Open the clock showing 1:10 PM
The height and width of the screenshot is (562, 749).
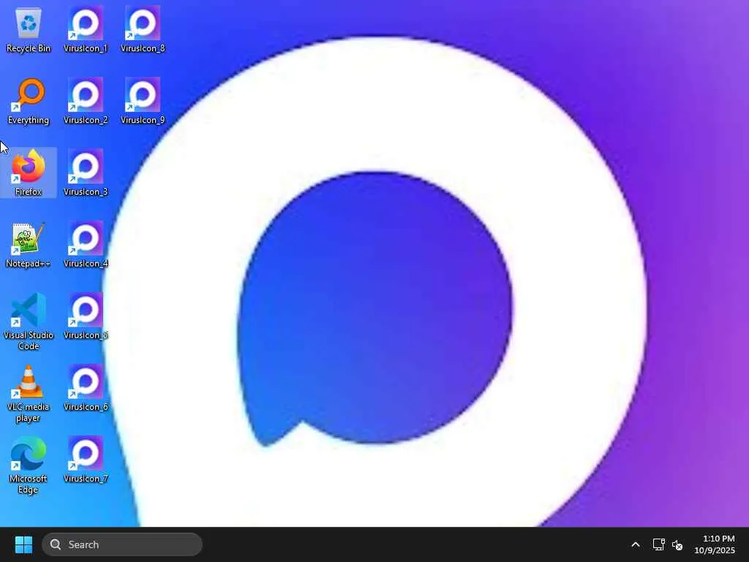715,544
